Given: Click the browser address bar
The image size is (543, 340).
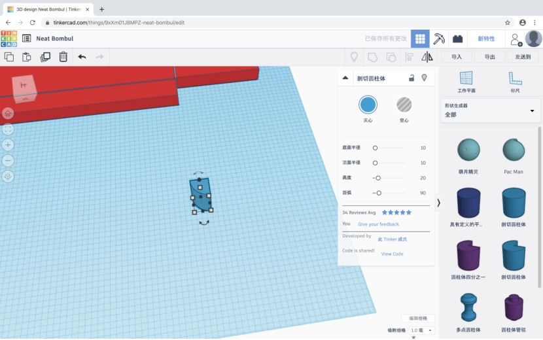Looking at the screenshot, I should (277, 22).
